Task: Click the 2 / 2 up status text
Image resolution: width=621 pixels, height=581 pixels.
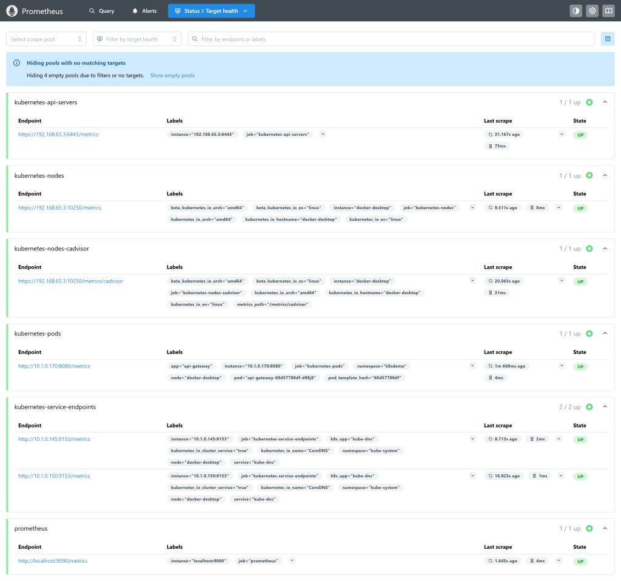Action: point(570,407)
